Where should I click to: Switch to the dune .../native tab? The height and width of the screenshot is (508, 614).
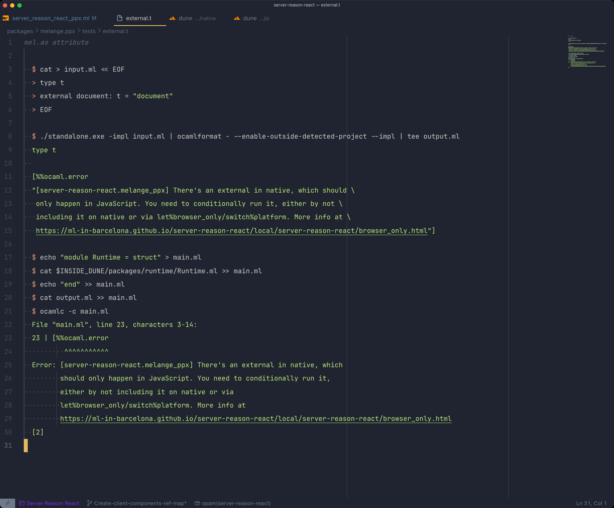[197, 18]
